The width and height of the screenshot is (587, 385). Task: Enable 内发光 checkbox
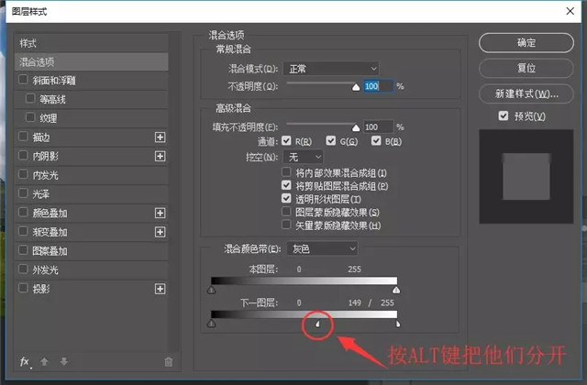tap(23, 174)
